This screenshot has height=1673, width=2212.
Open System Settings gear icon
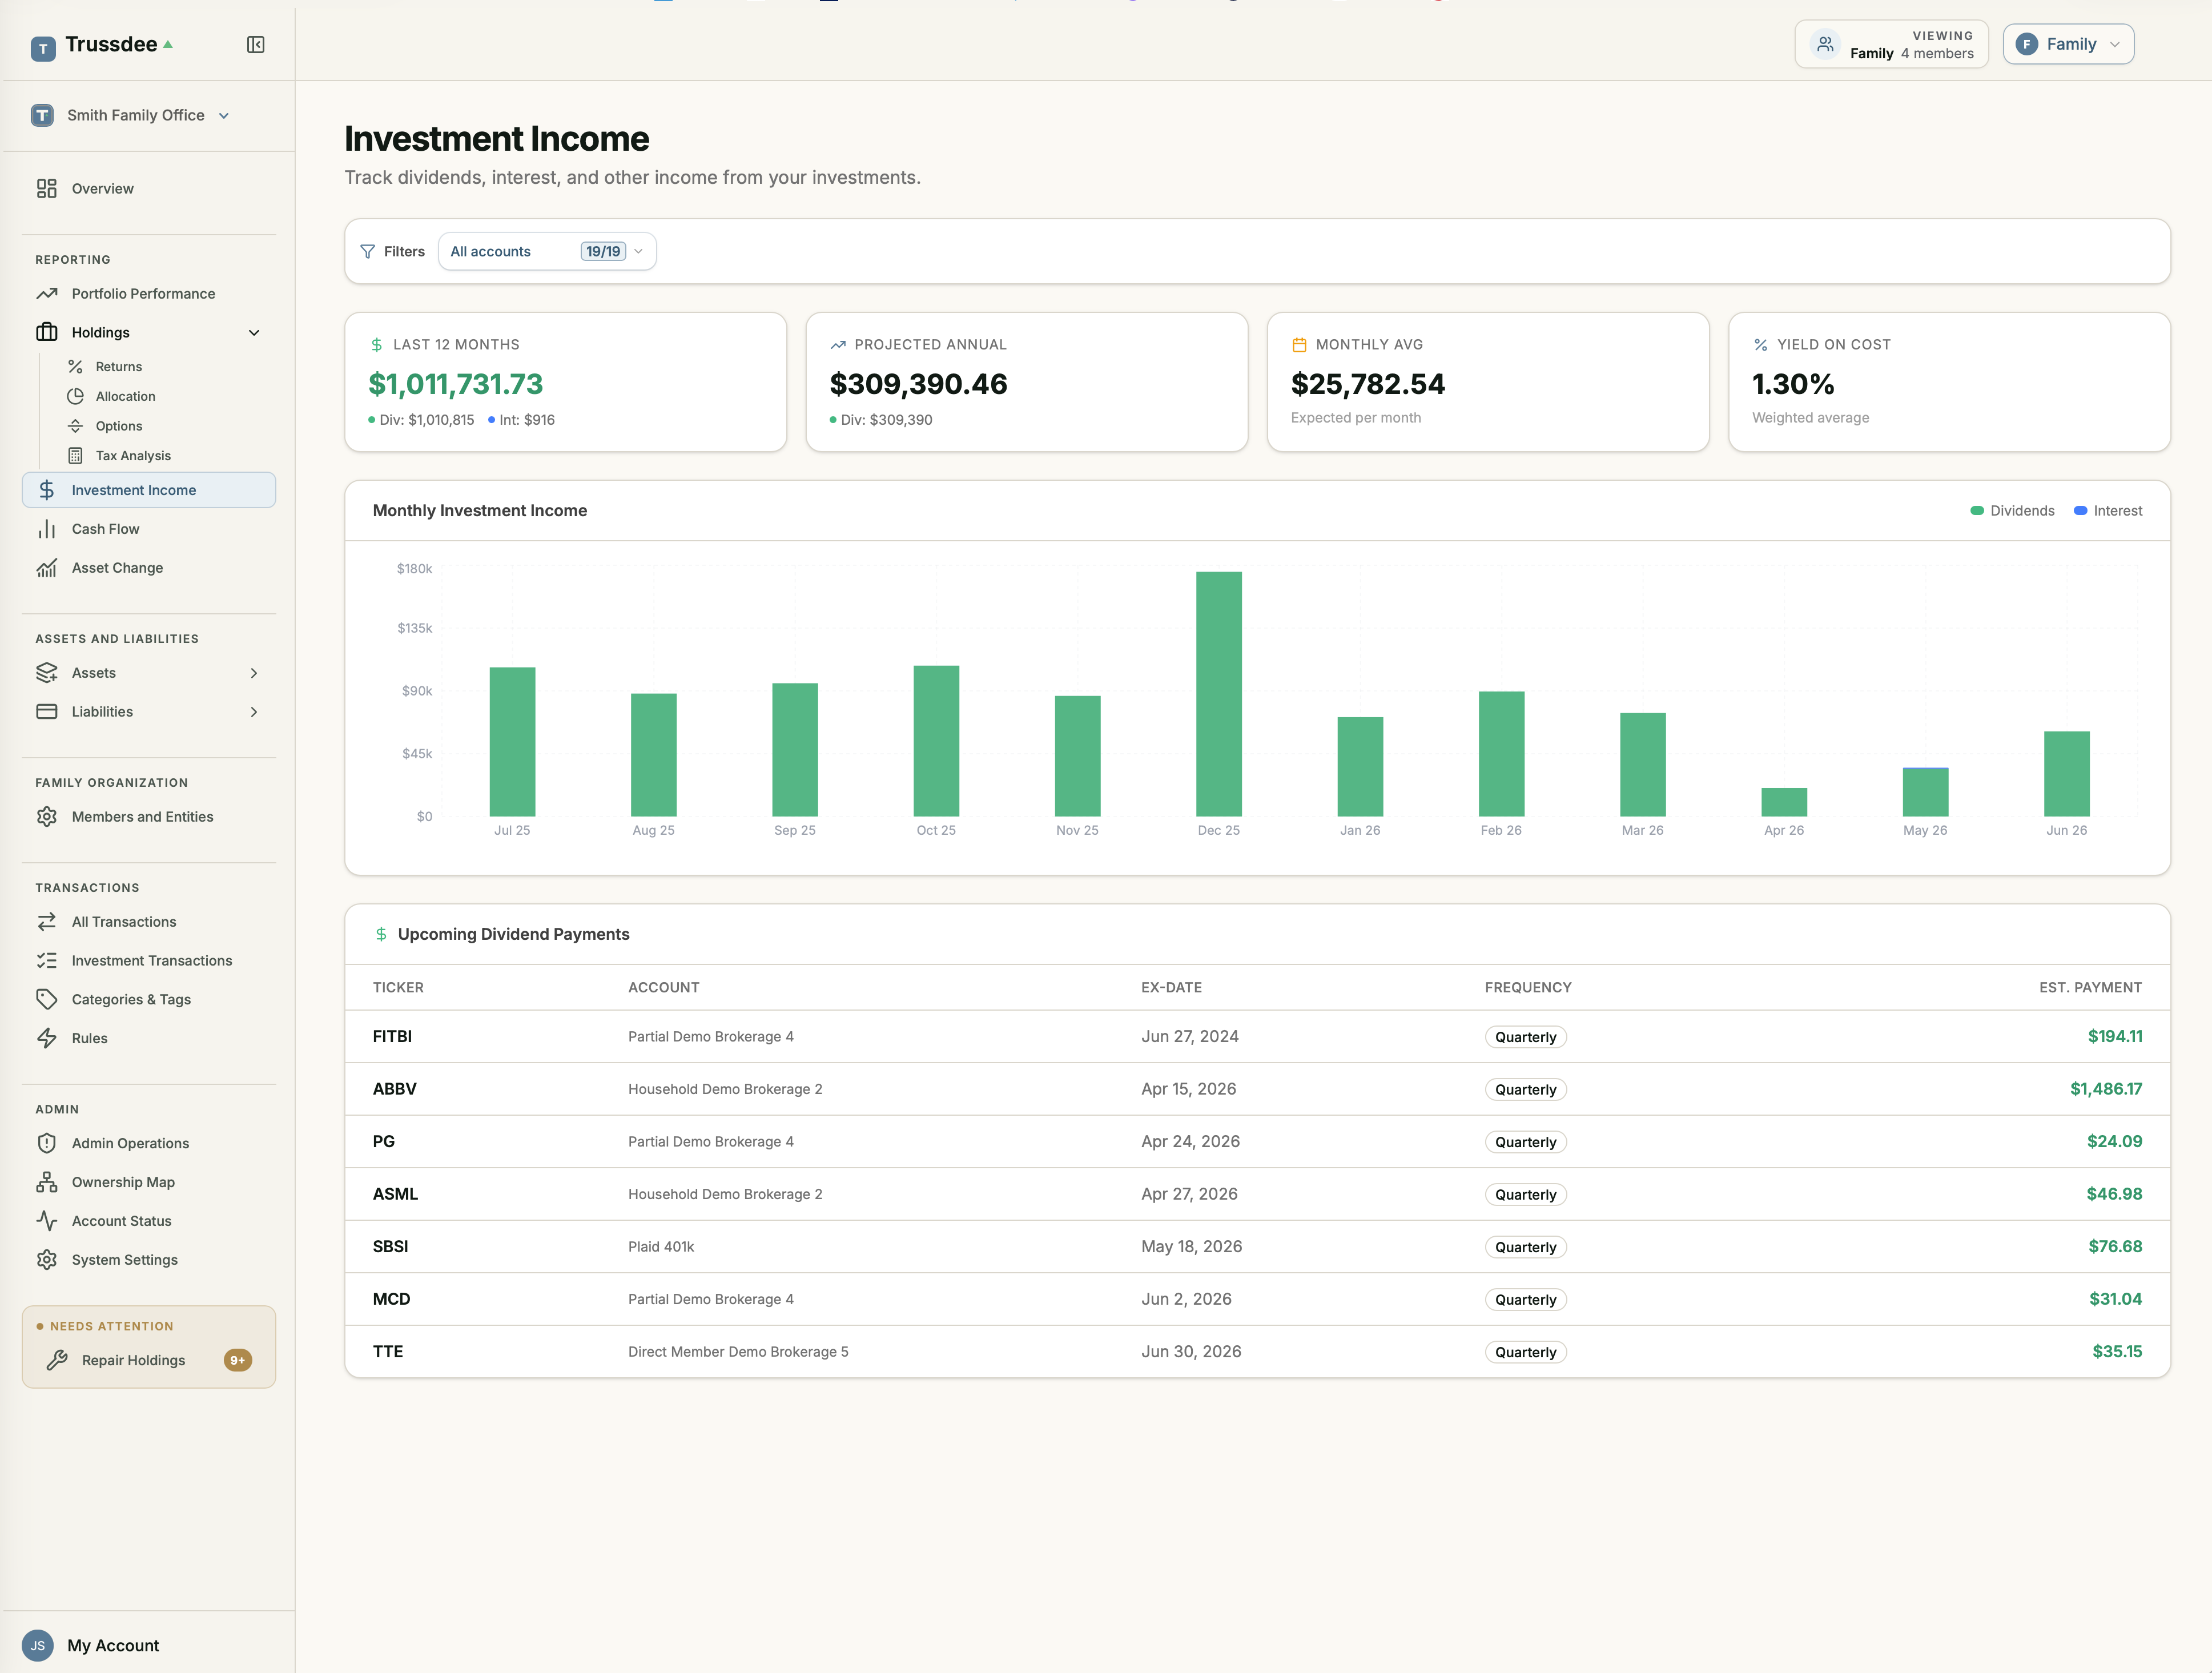point(47,1260)
